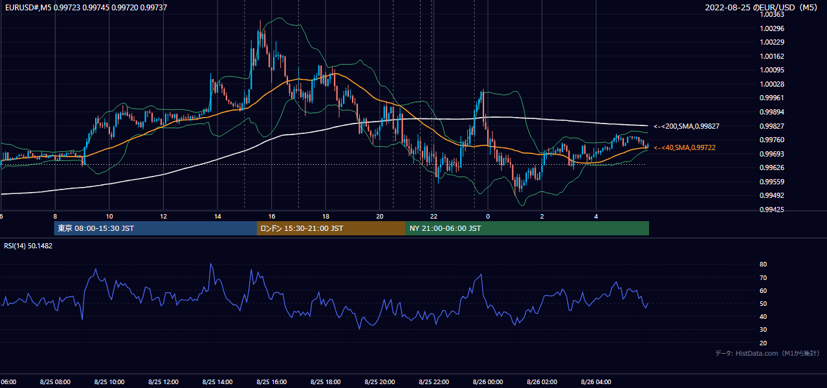The image size is (827, 388).
Task: Click the RSI scale value 70
Action: point(763,277)
